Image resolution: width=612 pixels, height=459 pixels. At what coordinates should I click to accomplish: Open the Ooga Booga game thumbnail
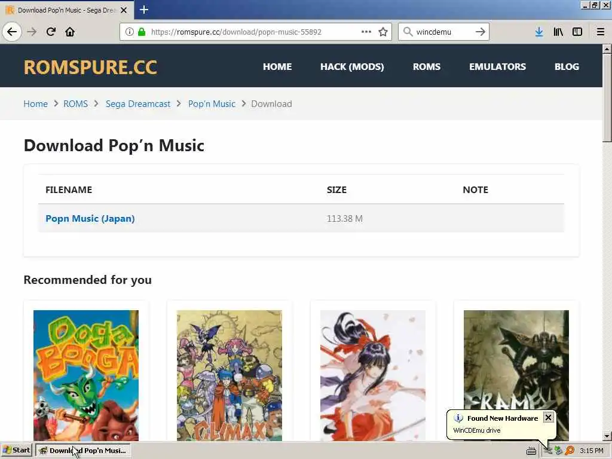point(86,375)
